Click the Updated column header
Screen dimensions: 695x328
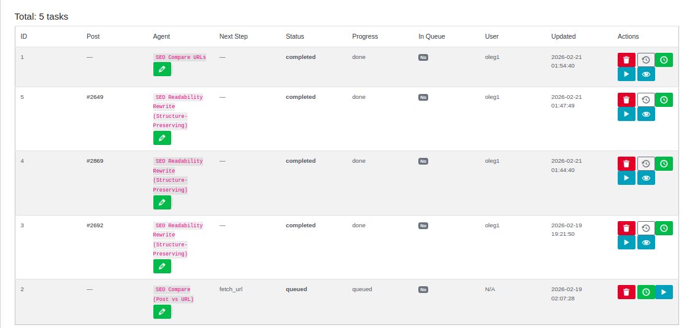(x=563, y=36)
